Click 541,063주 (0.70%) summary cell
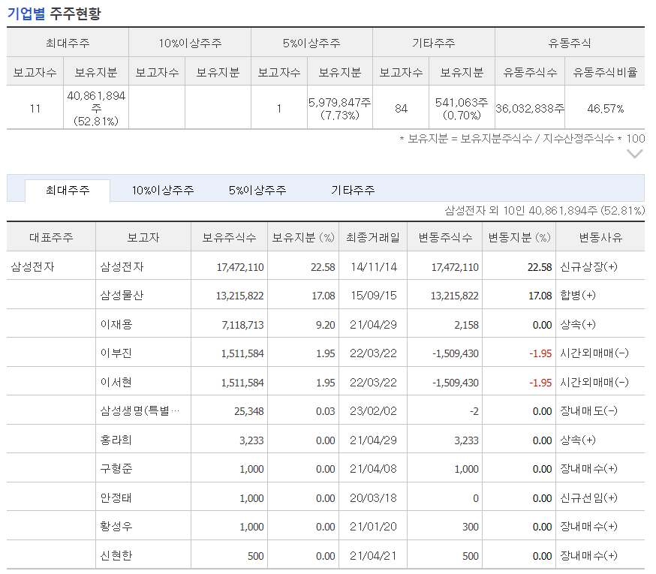This screenshot has height=574, width=656. point(462,109)
